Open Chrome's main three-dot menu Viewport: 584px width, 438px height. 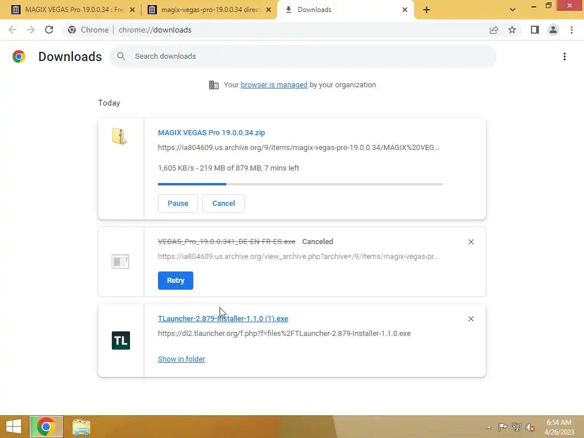(571, 30)
